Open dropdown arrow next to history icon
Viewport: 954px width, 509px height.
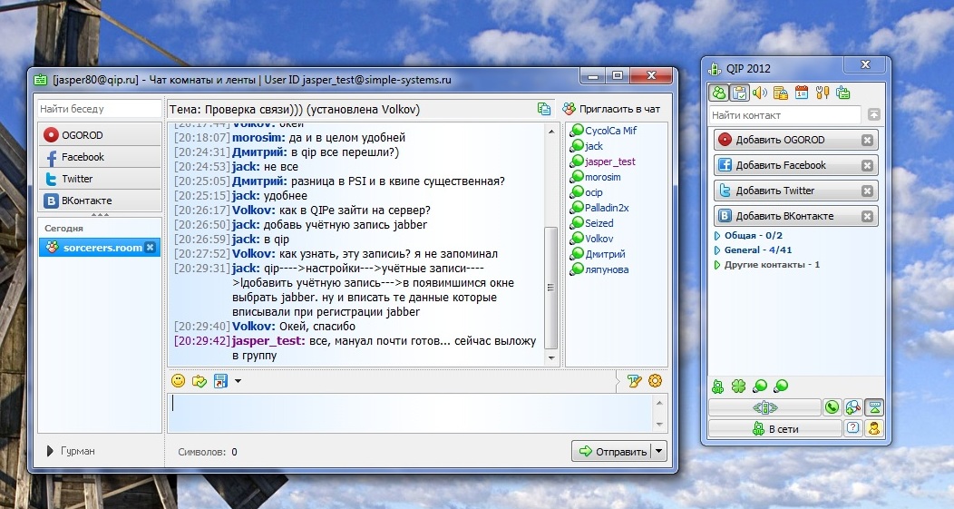(x=238, y=381)
